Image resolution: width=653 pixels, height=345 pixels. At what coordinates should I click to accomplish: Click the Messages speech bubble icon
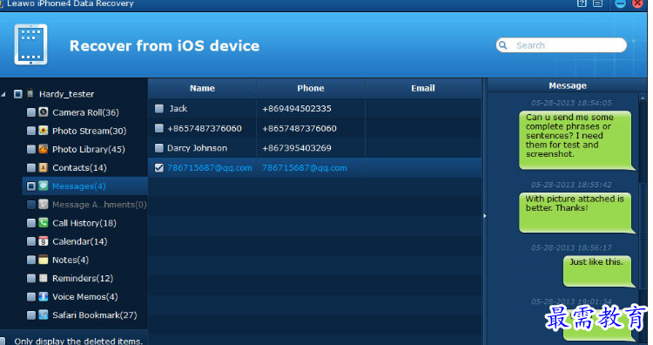[x=44, y=186]
